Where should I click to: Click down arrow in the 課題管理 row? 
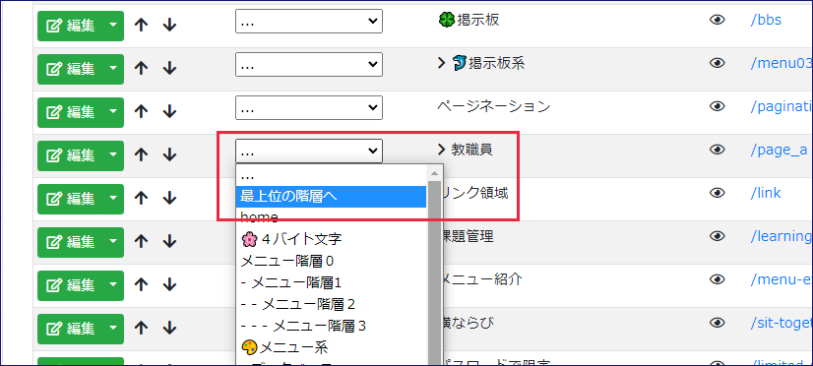[169, 242]
